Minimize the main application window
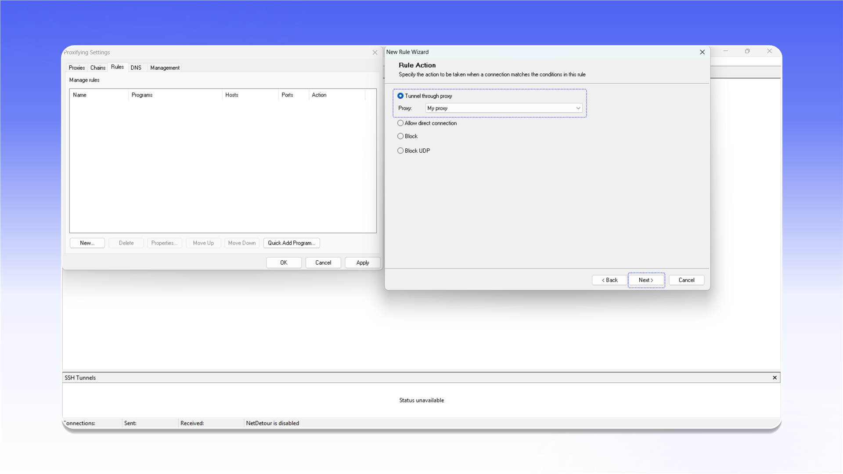Image resolution: width=843 pixels, height=474 pixels. tap(726, 51)
